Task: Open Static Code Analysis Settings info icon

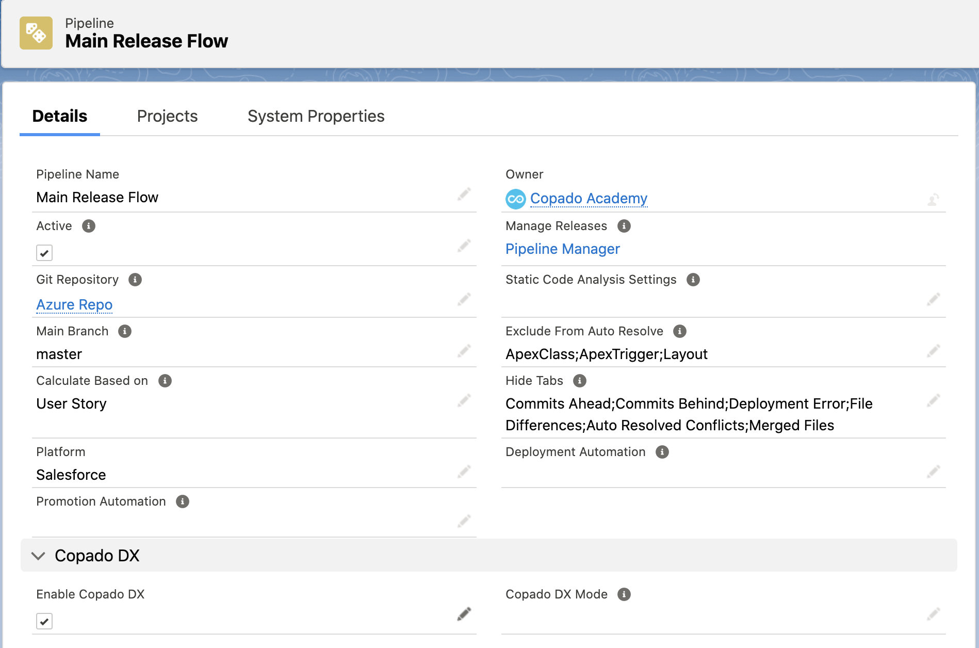Action: click(693, 280)
